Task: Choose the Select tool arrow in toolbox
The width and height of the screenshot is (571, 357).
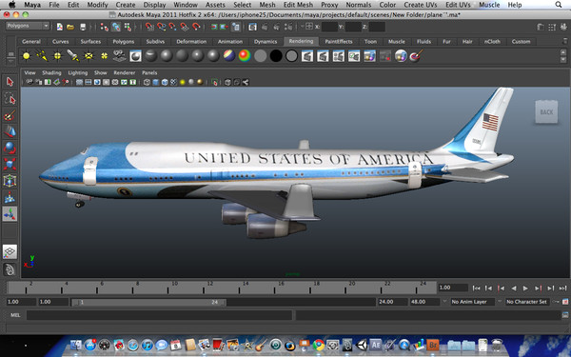Action: pos(10,82)
